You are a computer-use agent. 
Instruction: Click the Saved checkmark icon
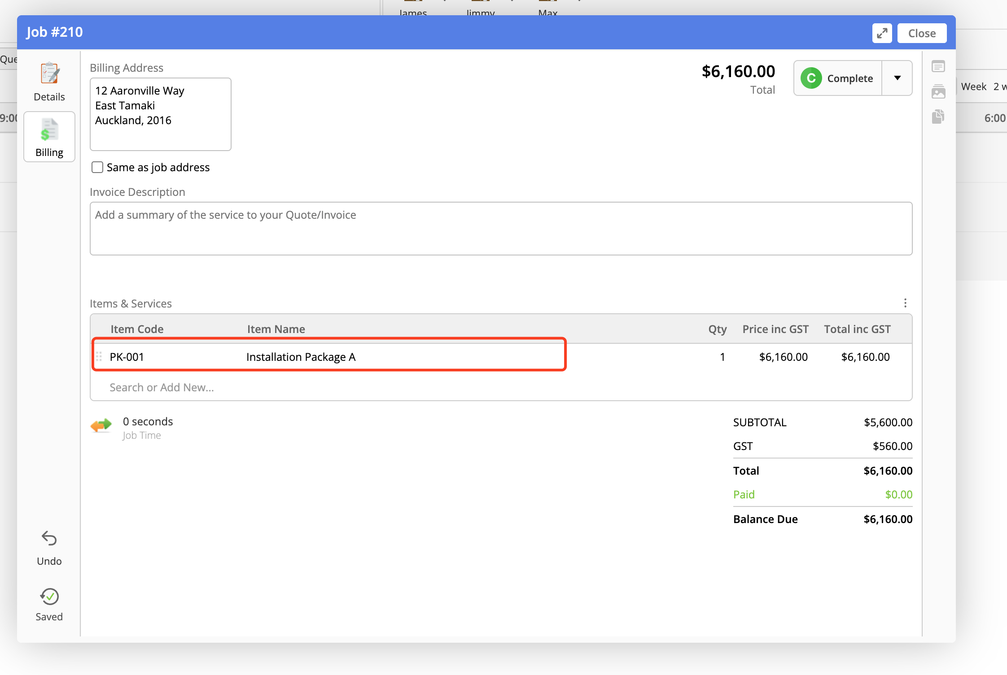[49, 596]
